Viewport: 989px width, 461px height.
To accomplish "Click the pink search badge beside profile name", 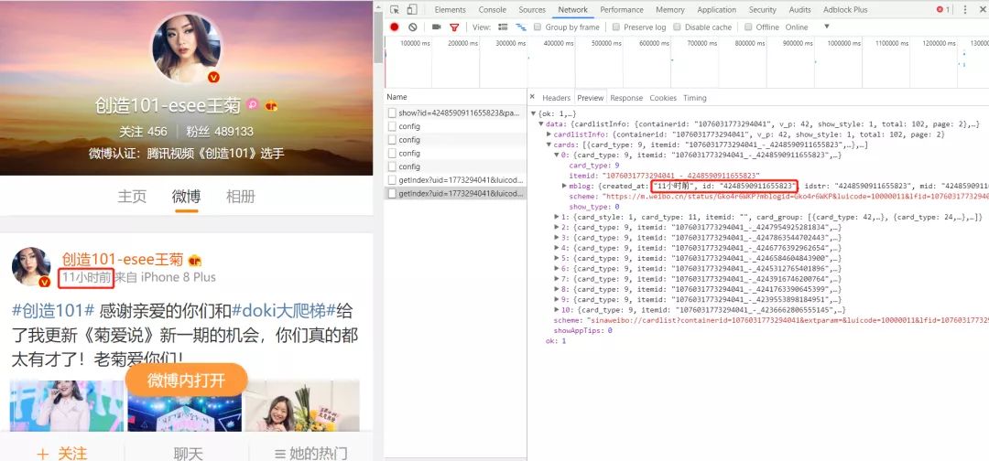I will tap(253, 104).
